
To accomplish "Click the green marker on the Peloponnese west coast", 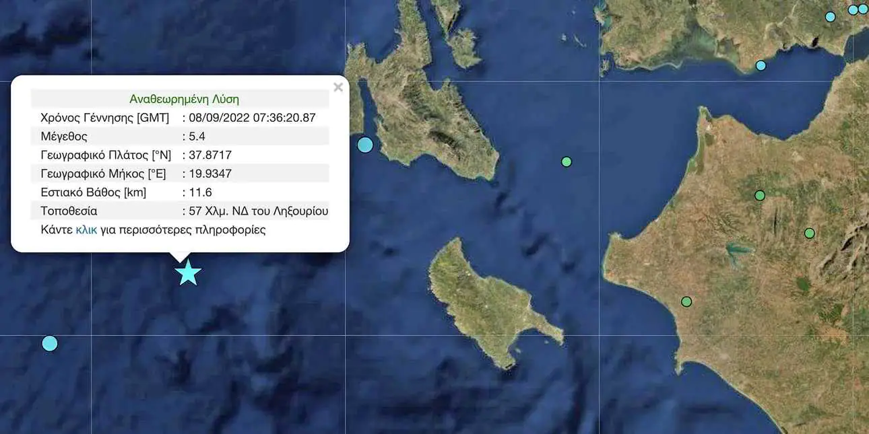I will 686,301.
